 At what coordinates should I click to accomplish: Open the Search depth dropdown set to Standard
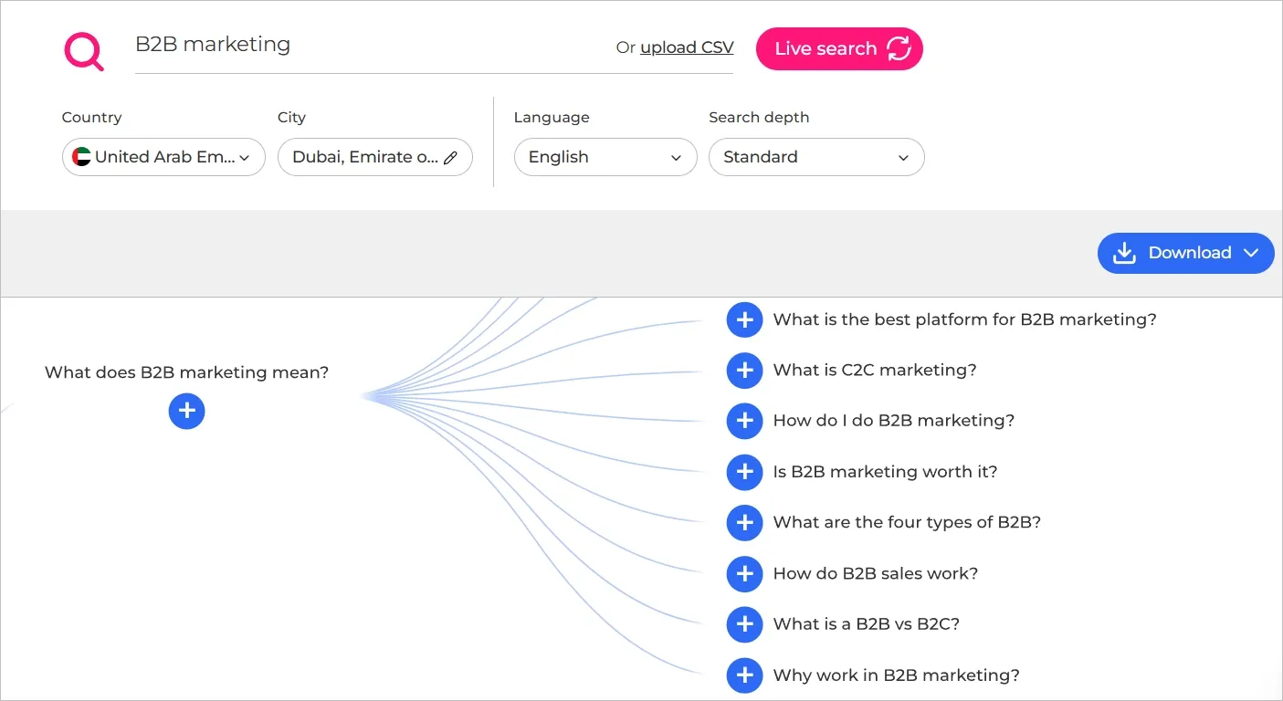[x=815, y=157]
